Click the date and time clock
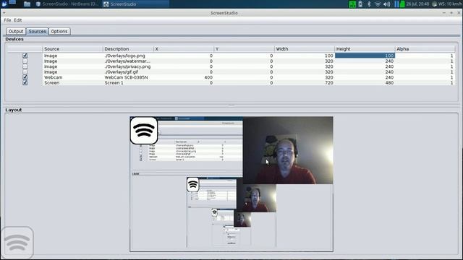The width and height of the screenshot is (463, 260). [417, 4]
